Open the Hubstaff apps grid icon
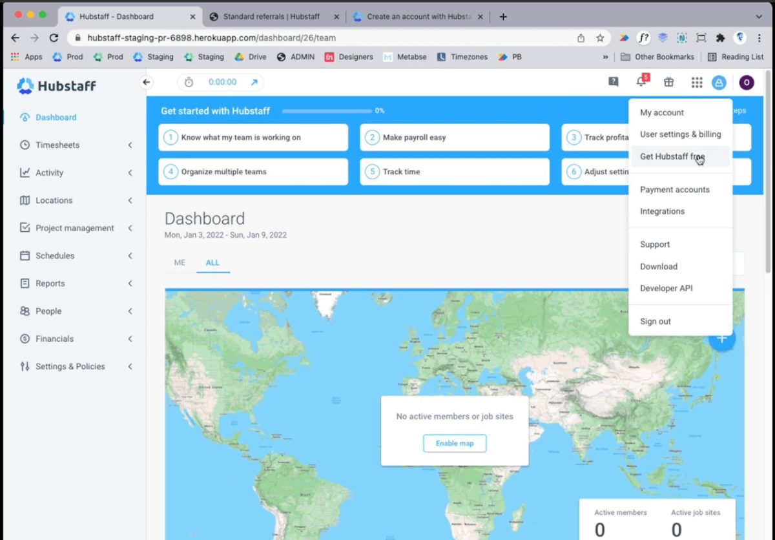Viewport: 775px width, 540px height. click(696, 82)
